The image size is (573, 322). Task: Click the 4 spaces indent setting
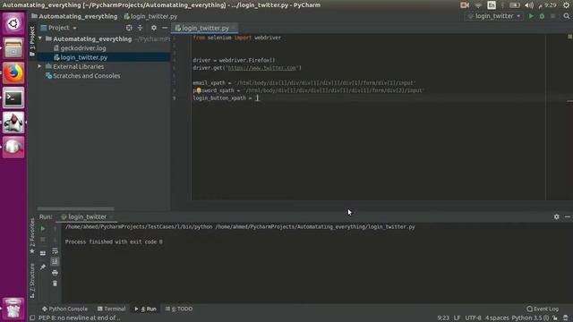click(x=497, y=318)
